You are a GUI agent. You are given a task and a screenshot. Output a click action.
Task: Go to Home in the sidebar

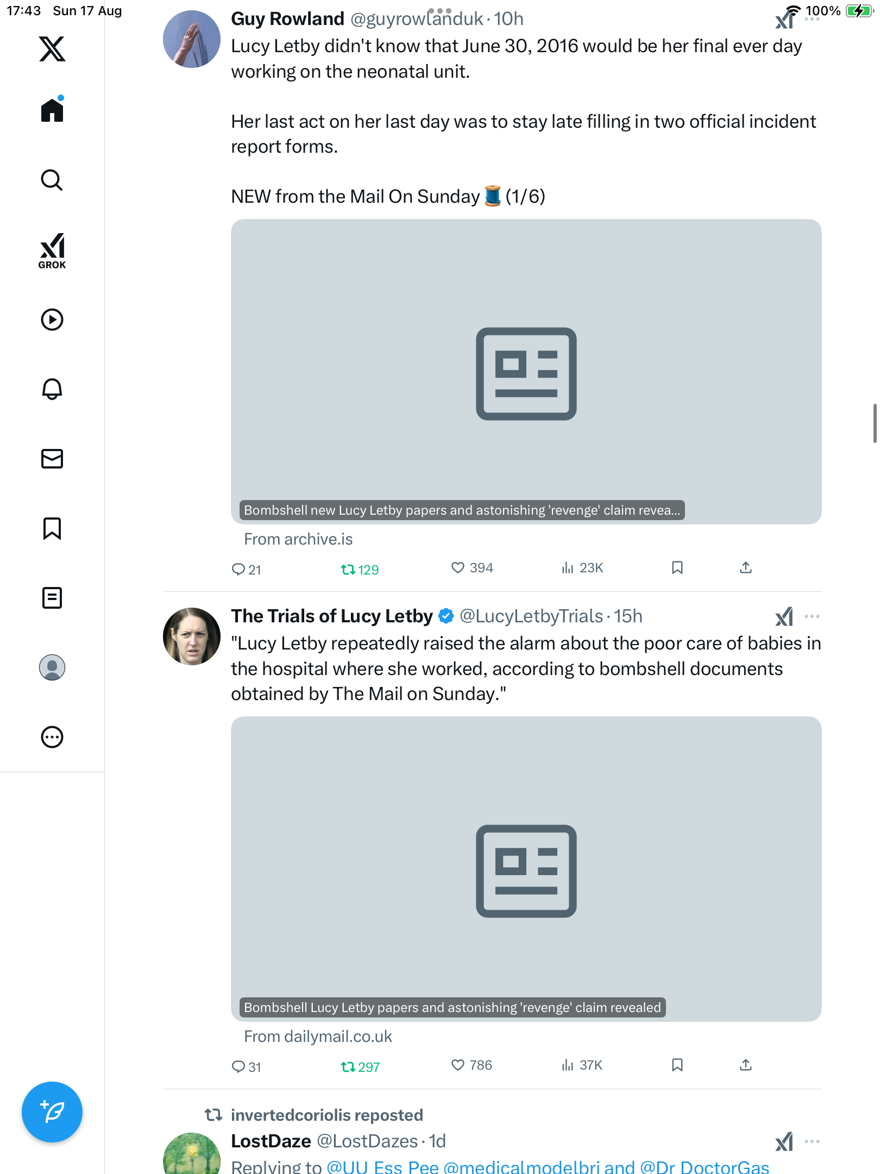pyautogui.click(x=52, y=110)
